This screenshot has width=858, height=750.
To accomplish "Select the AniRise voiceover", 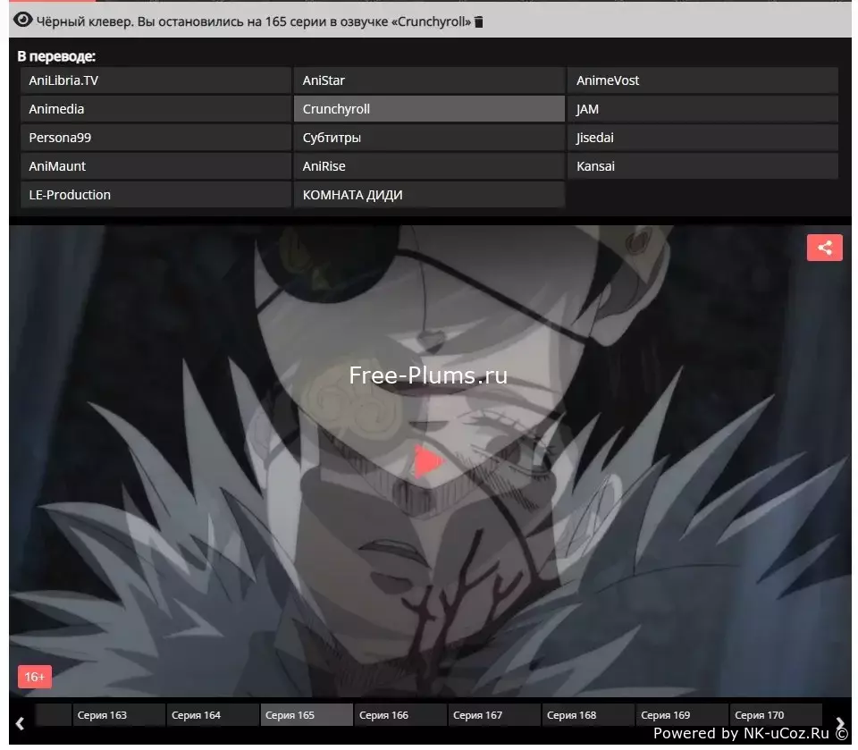I will tap(429, 166).
